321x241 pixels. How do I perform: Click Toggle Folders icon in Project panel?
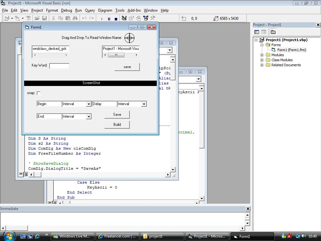[x=273, y=32]
